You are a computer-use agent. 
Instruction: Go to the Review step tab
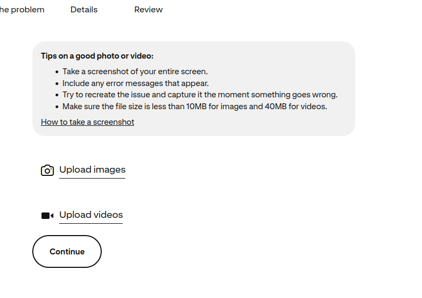coord(149,10)
